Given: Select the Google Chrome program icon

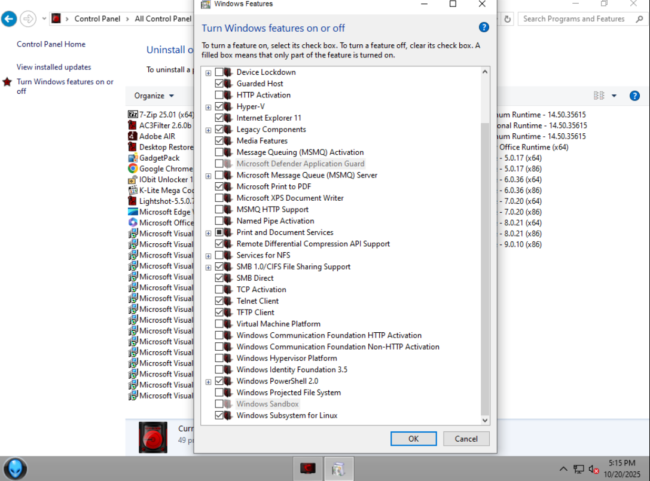Looking at the screenshot, I should click(x=133, y=168).
